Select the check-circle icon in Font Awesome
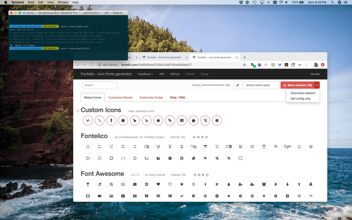This screenshot has width=352, height=220. [194, 196]
